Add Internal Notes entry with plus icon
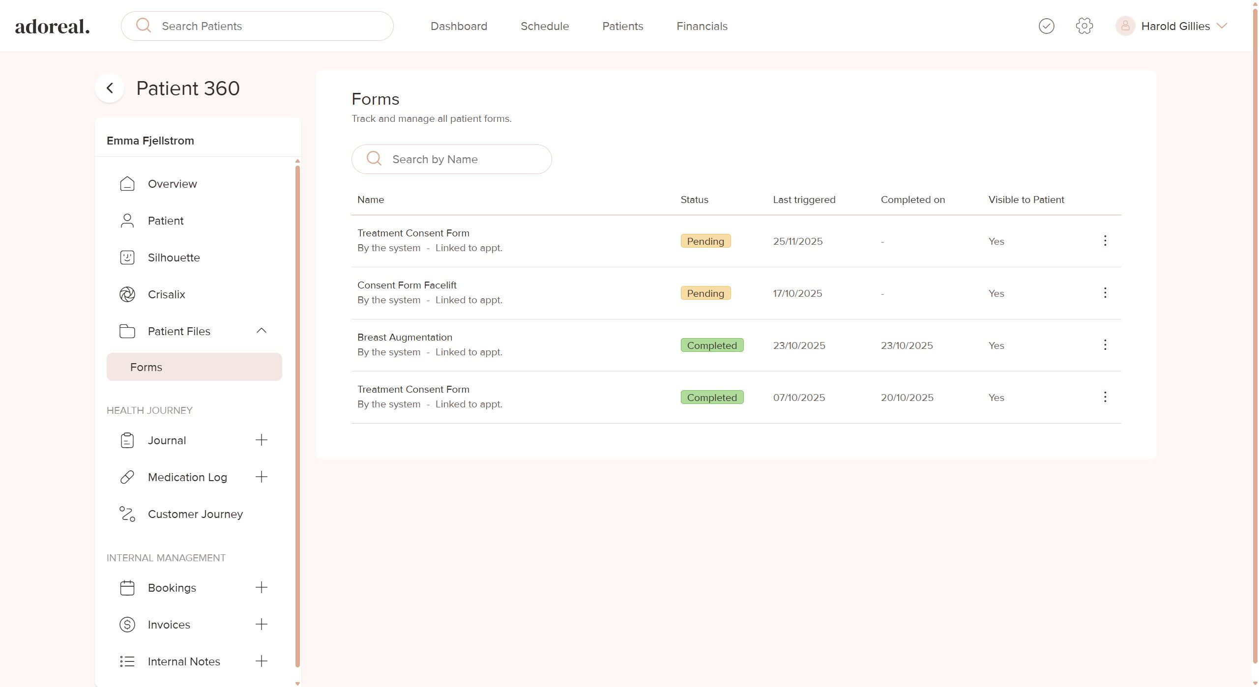Image resolution: width=1259 pixels, height=687 pixels. 262,661
